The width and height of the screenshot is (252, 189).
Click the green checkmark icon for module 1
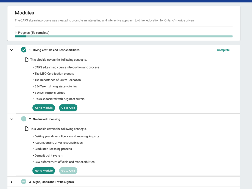click(24, 50)
